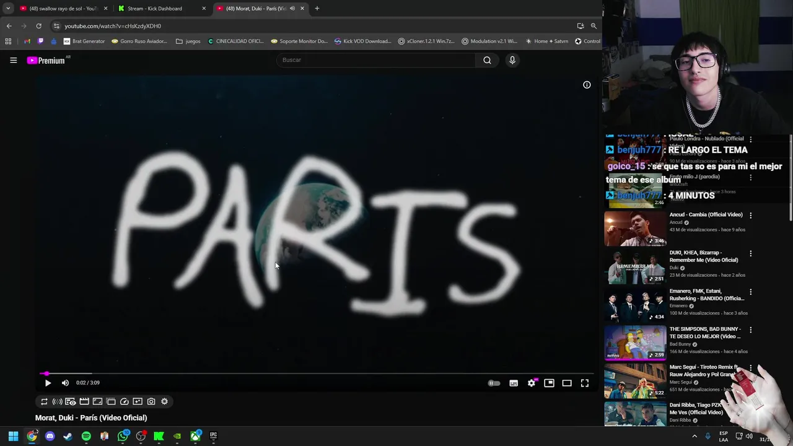Image resolution: width=793 pixels, height=446 pixels.
Task: Open Marc Seguí Tiroteo Remix thumbnail
Action: tap(635, 380)
